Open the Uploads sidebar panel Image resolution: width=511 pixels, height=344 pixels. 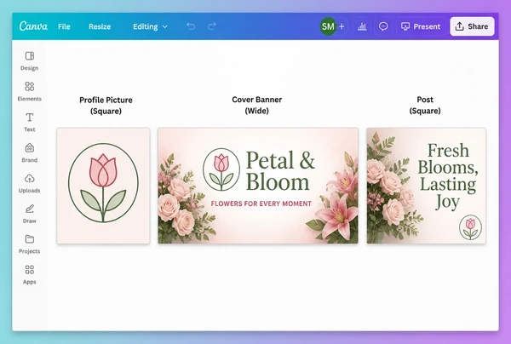(29, 183)
